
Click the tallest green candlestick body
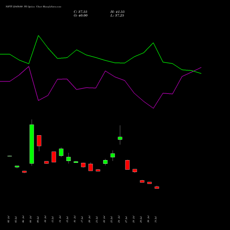click(x=32, y=144)
